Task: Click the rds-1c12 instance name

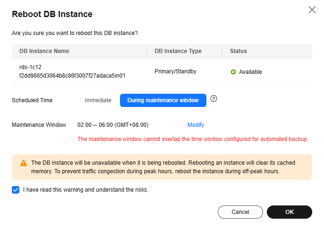Action: click(x=31, y=67)
